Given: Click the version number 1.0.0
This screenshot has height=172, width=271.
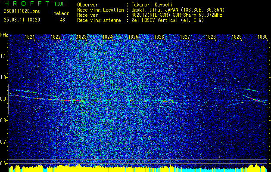Looking at the screenshot, I should [x=59, y=4].
